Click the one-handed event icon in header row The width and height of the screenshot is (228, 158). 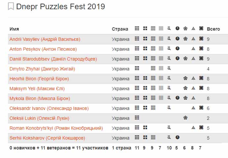[169, 28]
